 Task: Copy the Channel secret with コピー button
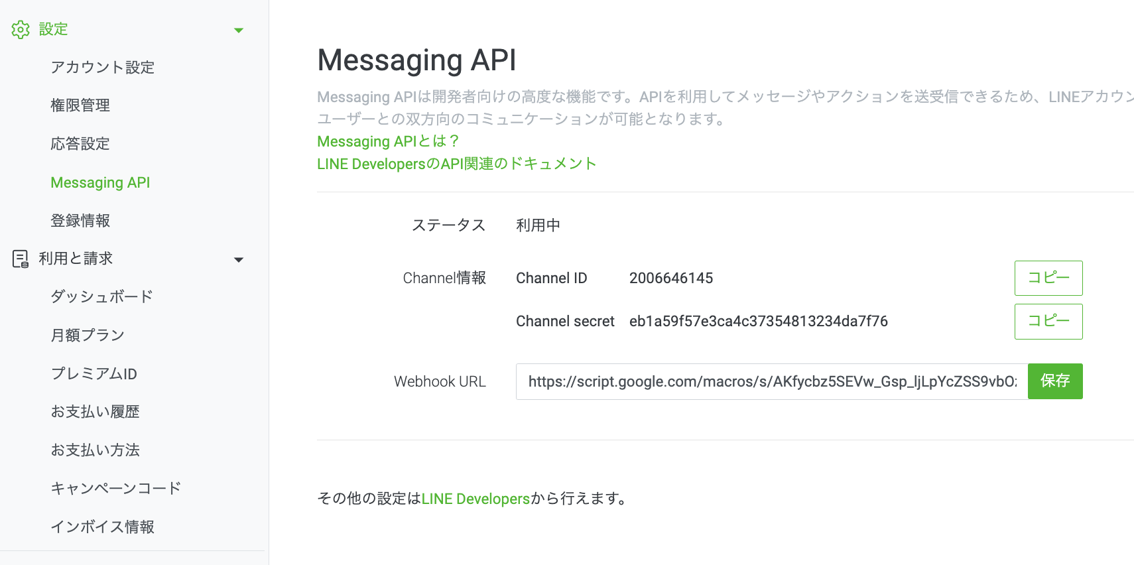coord(1048,322)
